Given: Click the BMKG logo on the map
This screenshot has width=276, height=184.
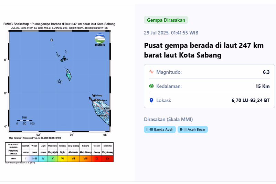Looking at the screenshot, I should [x=100, y=40].
